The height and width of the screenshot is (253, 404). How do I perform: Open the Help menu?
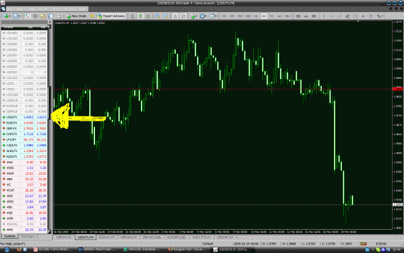[83, 9]
